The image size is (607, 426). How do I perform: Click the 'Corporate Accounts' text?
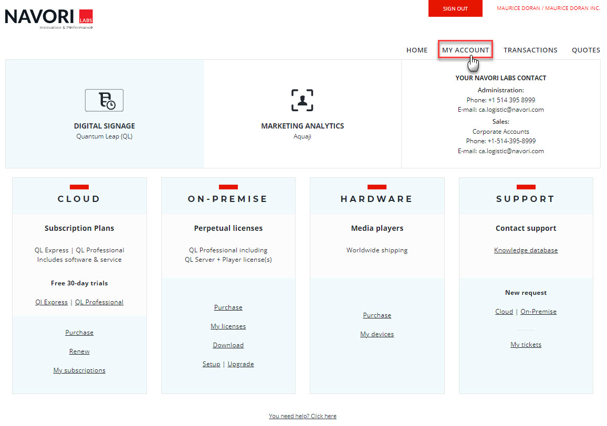coord(500,132)
